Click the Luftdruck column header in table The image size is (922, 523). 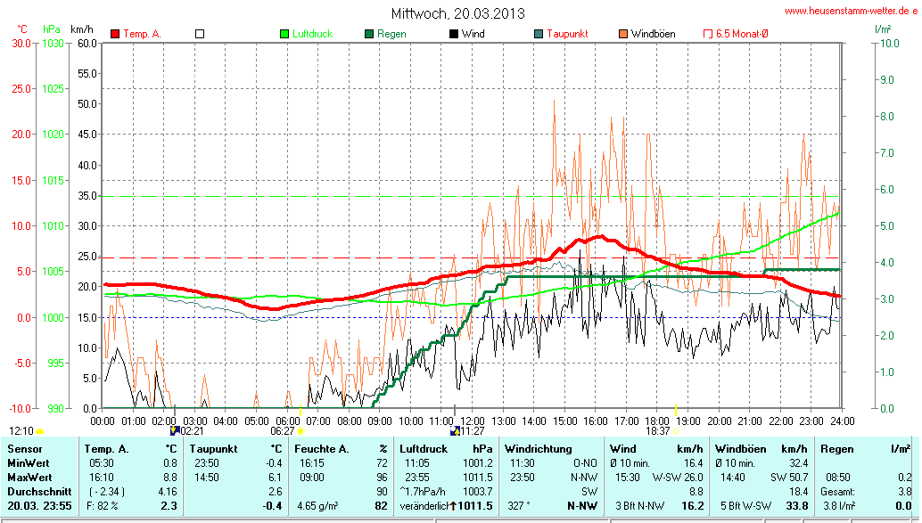[x=424, y=449]
